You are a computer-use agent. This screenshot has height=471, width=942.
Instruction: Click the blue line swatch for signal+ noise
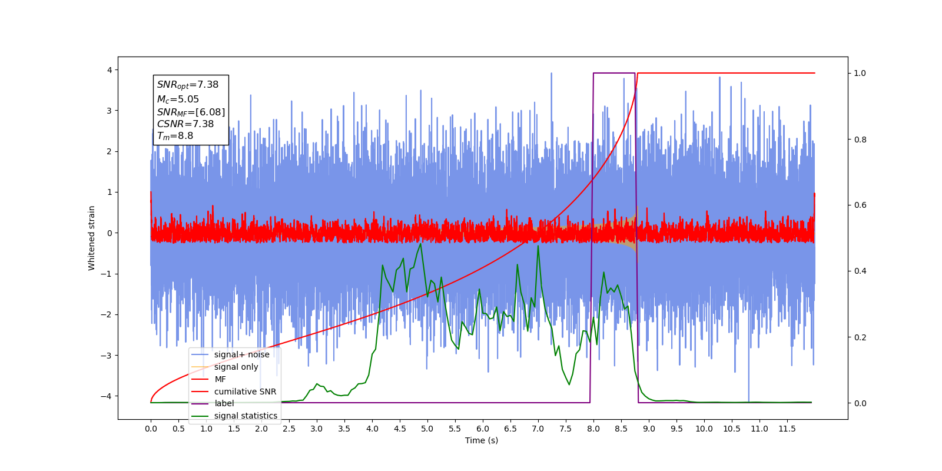point(200,354)
